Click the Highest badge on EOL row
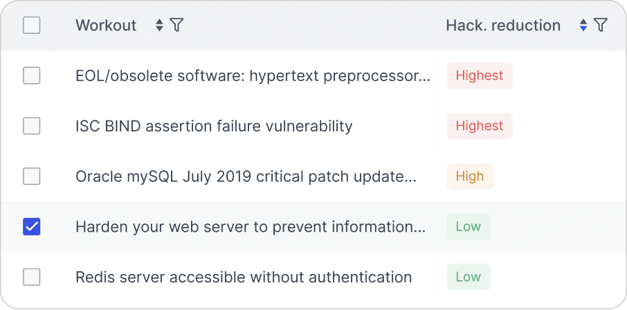This screenshot has width=627, height=310. [x=480, y=75]
